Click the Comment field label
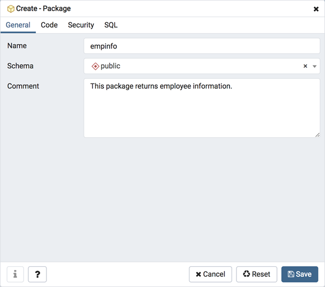The height and width of the screenshot is (287, 325). pyautogui.click(x=23, y=86)
